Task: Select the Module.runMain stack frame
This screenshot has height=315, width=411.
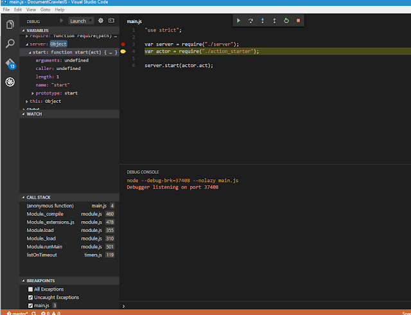Action: tap(69, 246)
